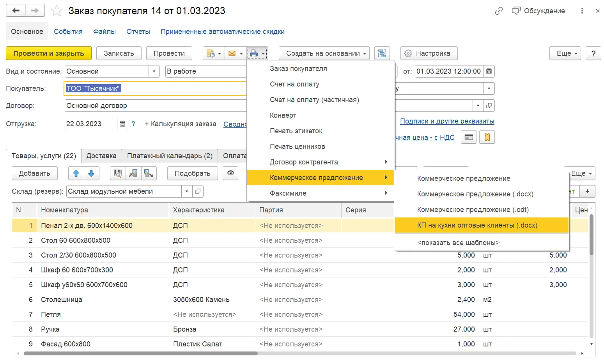
Task: Move the row up with blue arrow
Action: tap(76, 173)
